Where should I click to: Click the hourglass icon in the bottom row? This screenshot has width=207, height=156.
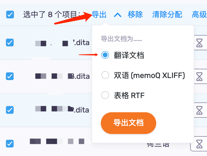[x=199, y=144]
